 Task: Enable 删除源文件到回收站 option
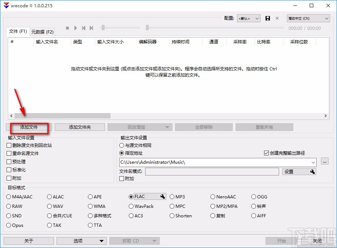click(x=8, y=145)
